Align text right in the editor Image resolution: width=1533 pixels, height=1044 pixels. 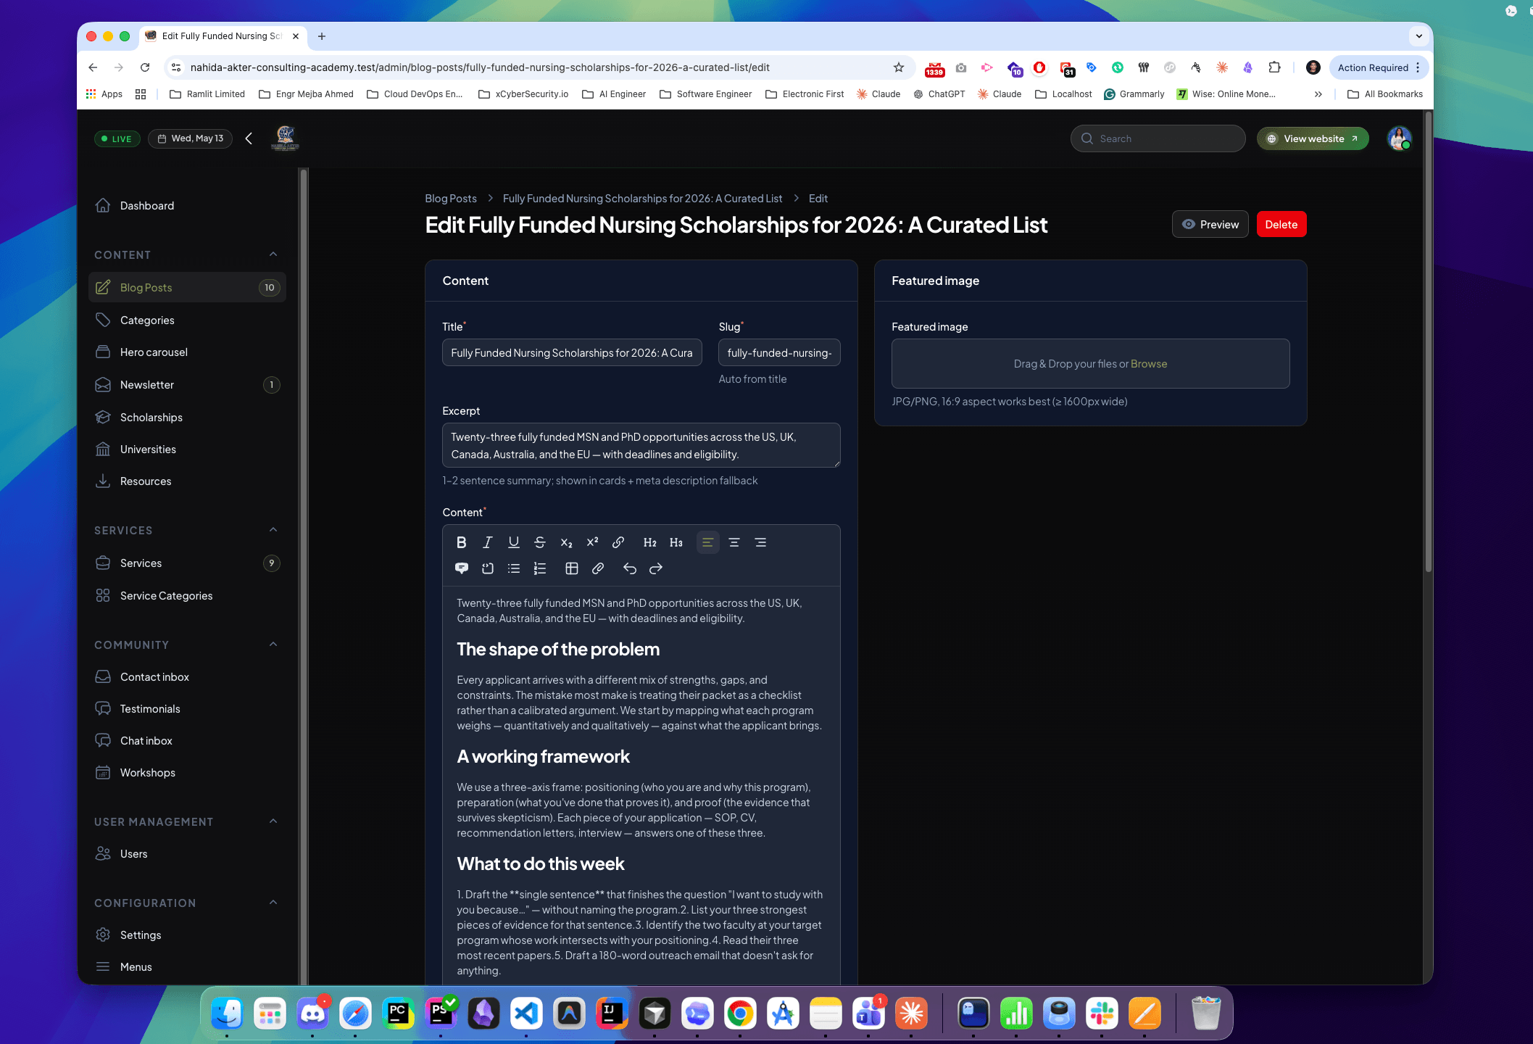tap(760, 542)
